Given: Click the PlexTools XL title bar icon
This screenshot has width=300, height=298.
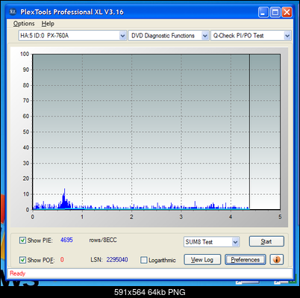Looking at the screenshot, I should (x=13, y=12).
